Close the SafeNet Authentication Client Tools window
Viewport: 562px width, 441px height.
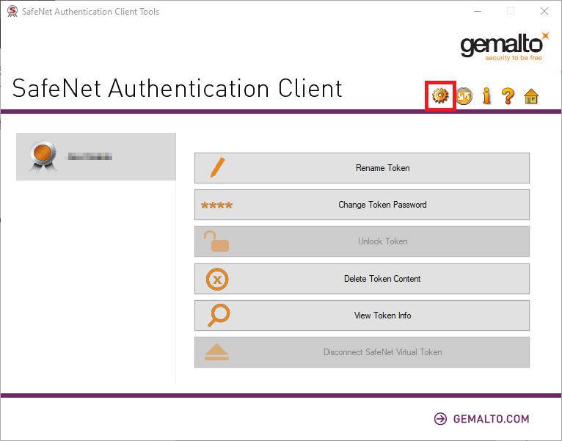tap(544, 12)
